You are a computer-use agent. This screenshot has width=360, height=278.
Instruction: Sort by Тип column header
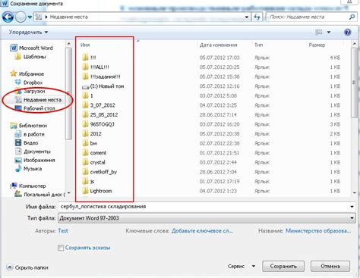pyautogui.click(x=258, y=45)
